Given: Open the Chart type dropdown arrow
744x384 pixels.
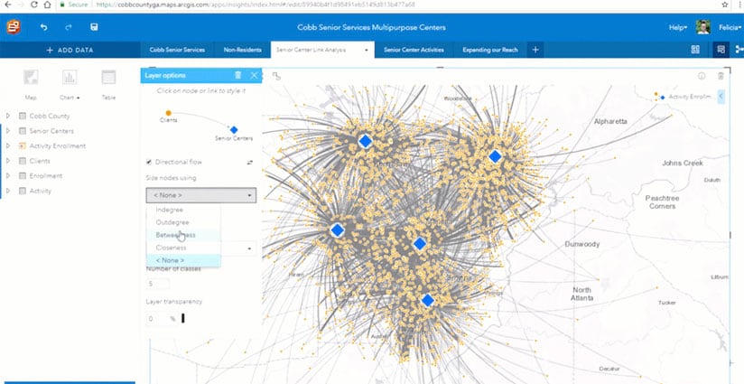Looking at the screenshot, I should (x=78, y=98).
